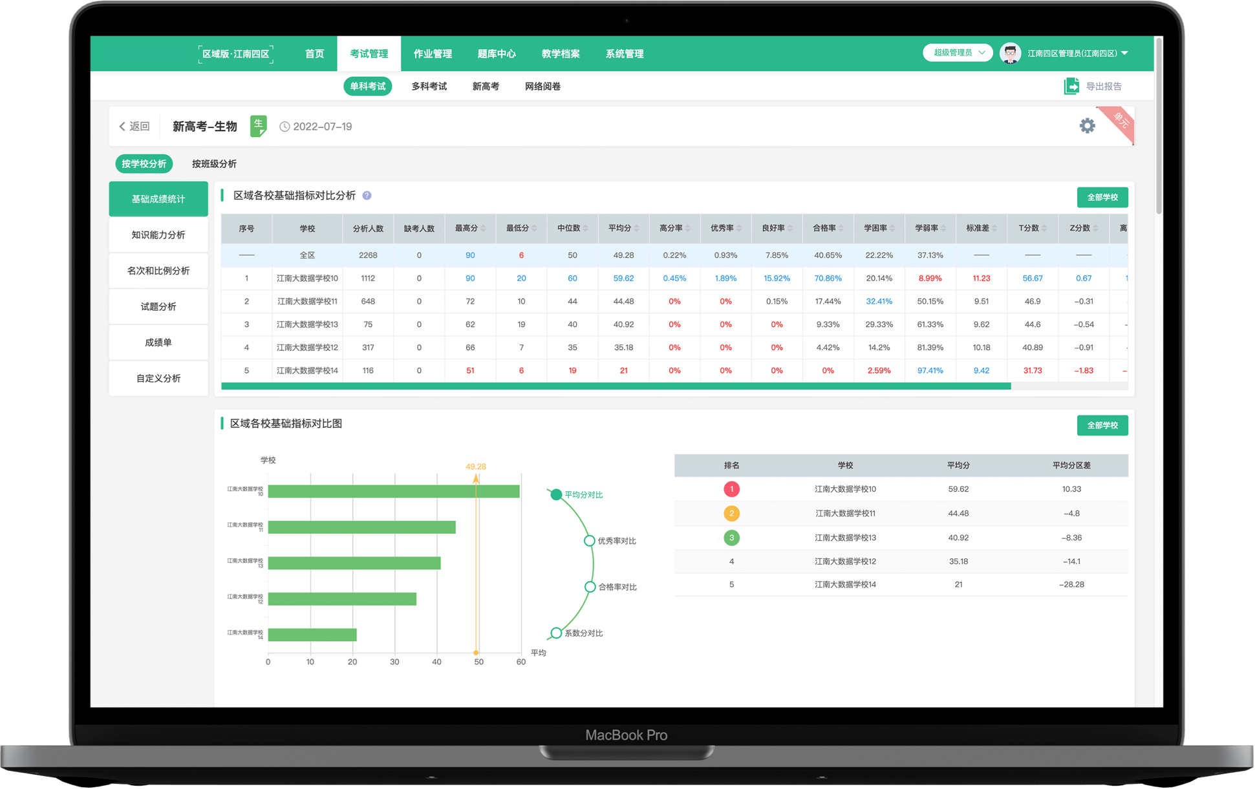The height and width of the screenshot is (789, 1255).
Task: Open the homework management menu
Action: (433, 54)
